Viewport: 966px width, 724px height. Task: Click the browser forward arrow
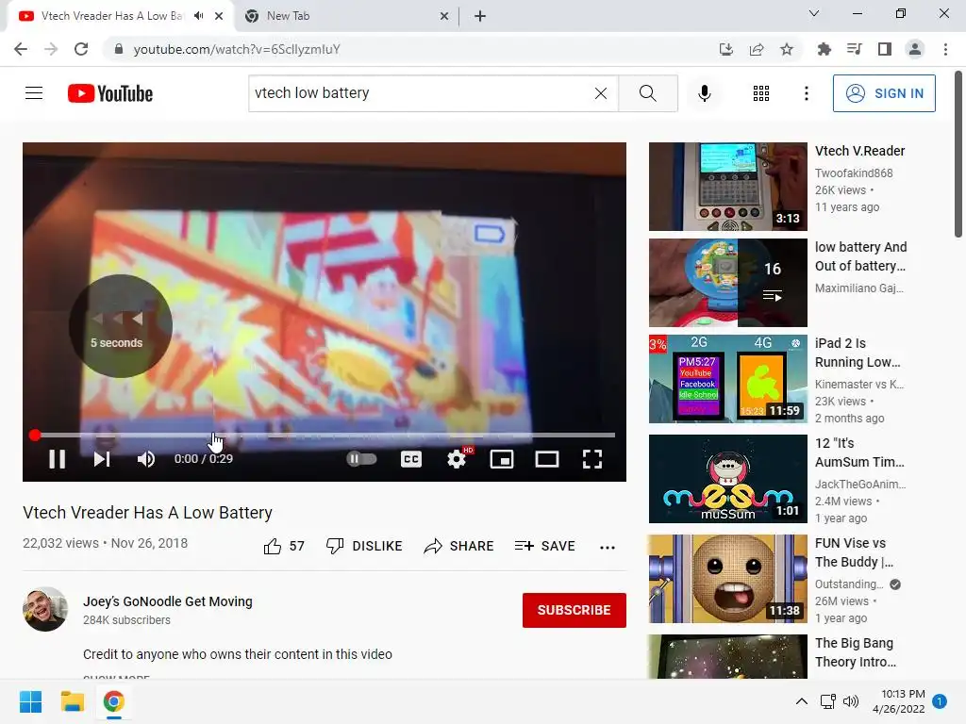[x=51, y=49]
